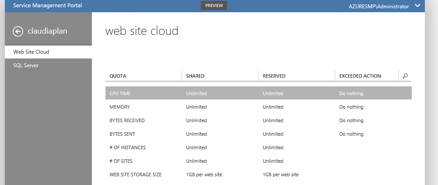Click the EXCEEDED ACTION column header
Viewport: 438px width, 185px height.
pyautogui.click(x=360, y=76)
